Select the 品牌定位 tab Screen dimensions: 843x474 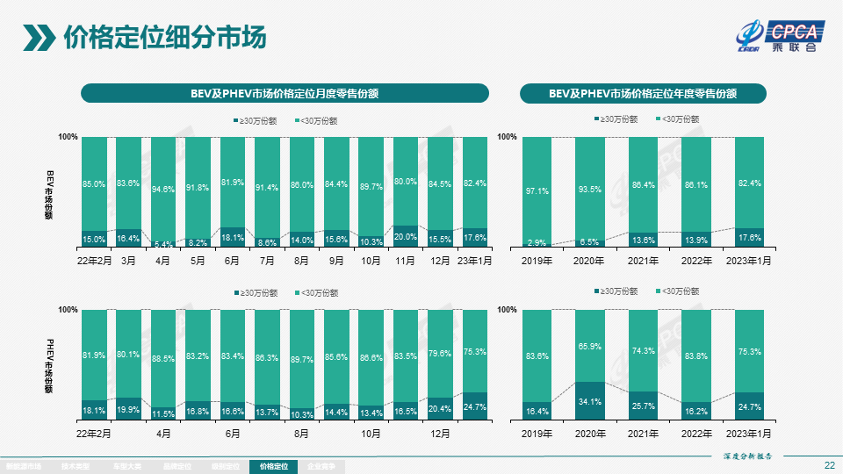[x=177, y=467]
